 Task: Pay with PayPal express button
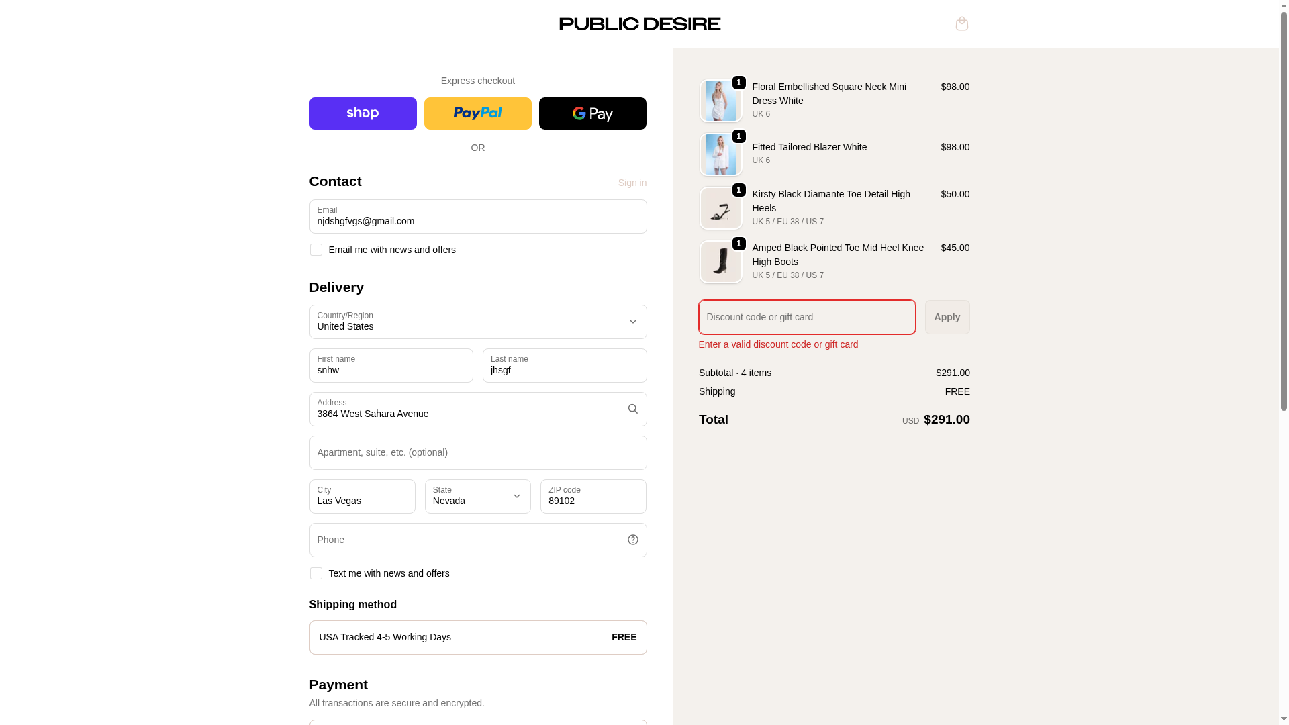477,113
